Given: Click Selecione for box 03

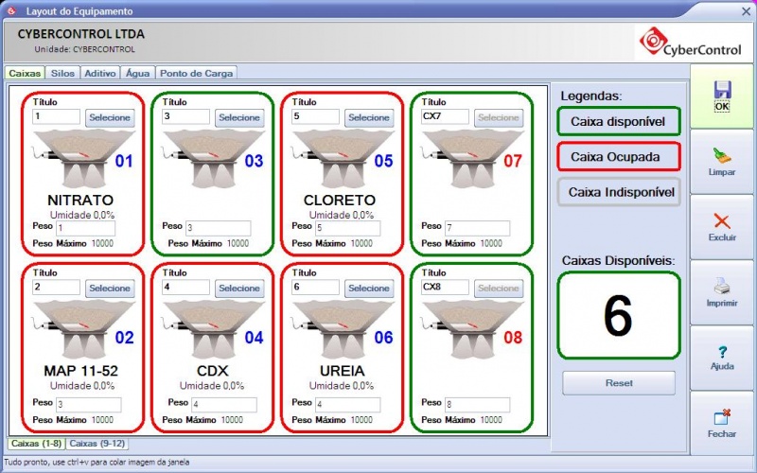Looking at the screenshot, I should (x=239, y=117).
